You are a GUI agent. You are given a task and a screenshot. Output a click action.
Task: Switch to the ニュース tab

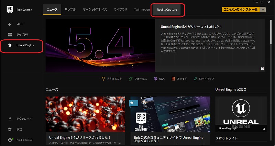(x=52, y=10)
